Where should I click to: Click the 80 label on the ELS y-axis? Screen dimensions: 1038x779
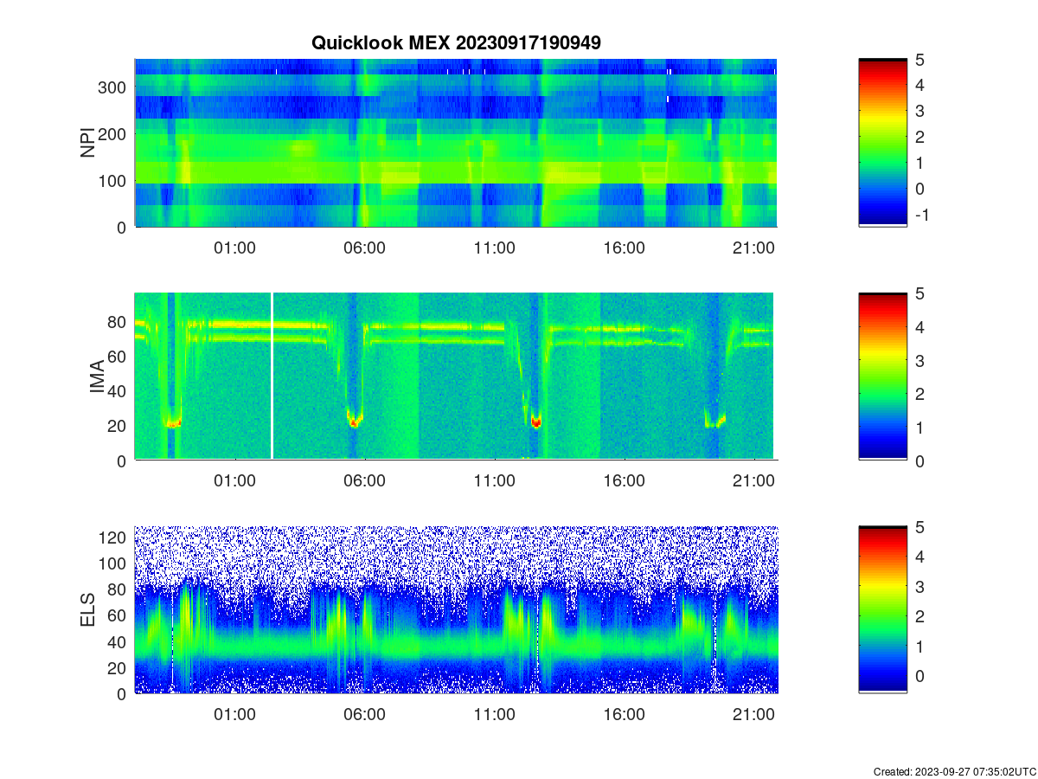click(x=119, y=589)
